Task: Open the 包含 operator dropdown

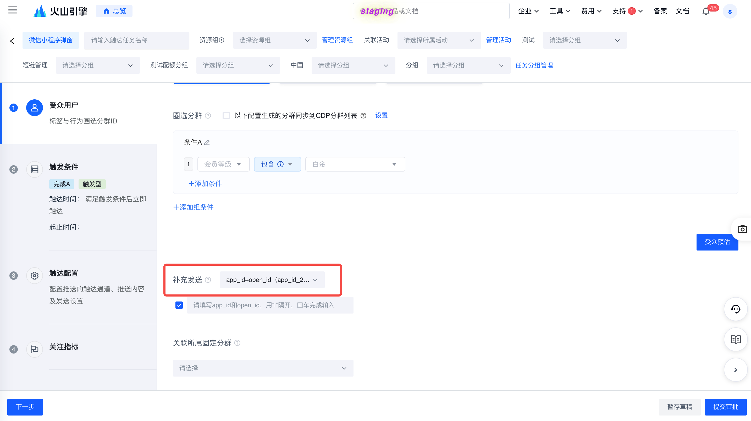Action: (x=277, y=164)
